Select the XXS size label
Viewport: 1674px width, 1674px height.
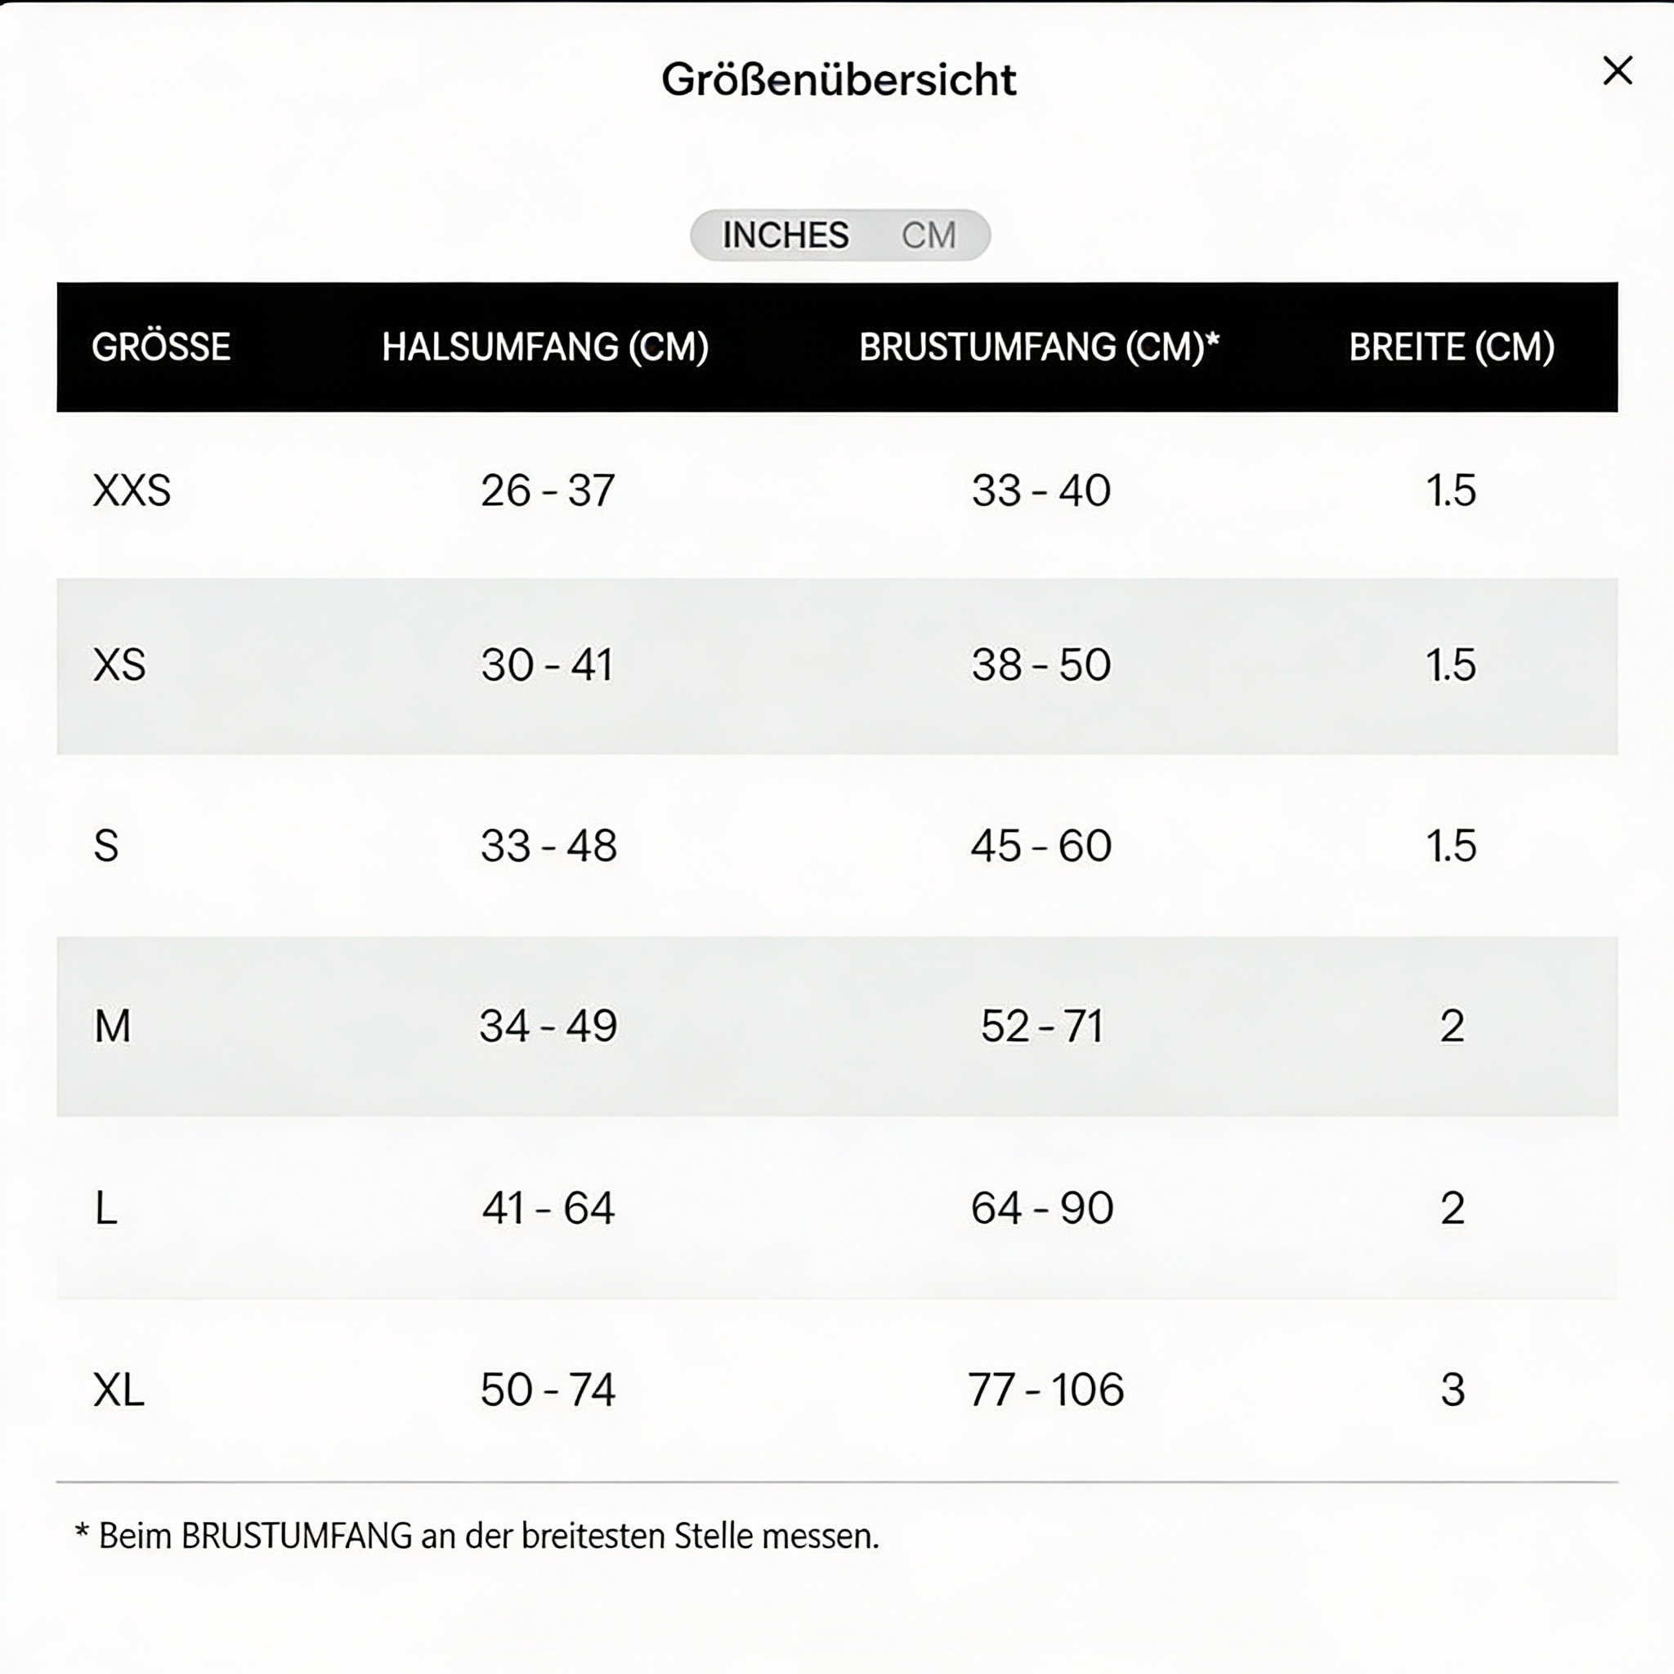(x=132, y=490)
